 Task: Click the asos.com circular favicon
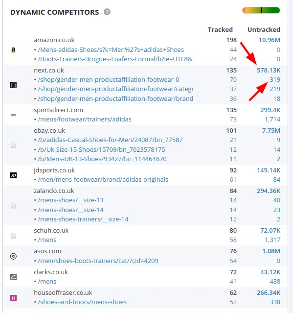pyautogui.click(x=13, y=256)
